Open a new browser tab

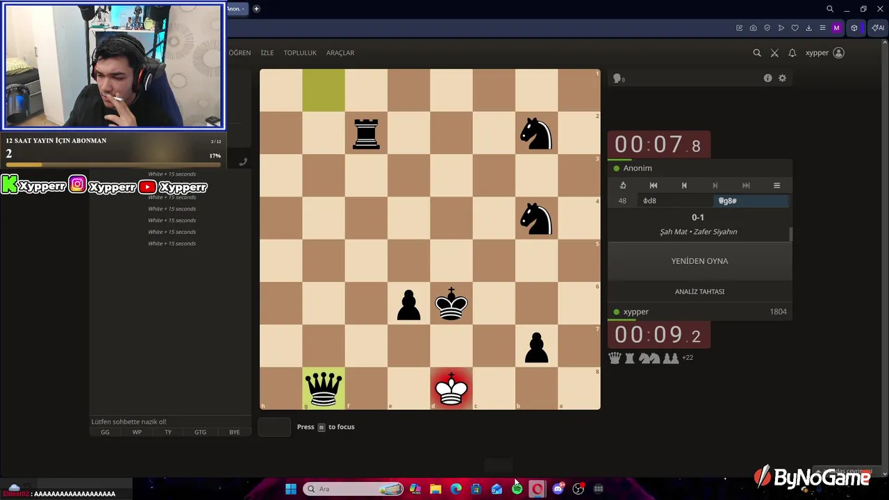256,8
